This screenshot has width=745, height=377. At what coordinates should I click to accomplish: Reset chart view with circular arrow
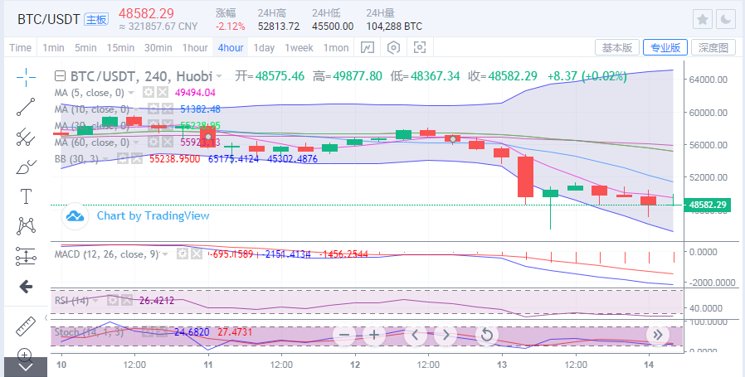(486, 336)
